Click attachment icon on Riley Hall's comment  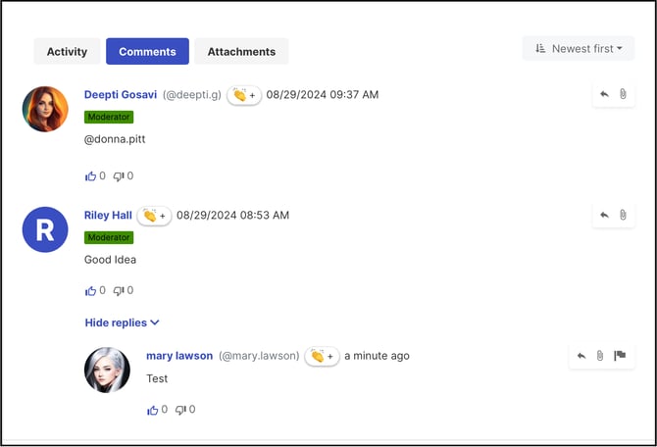pyautogui.click(x=623, y=216)
